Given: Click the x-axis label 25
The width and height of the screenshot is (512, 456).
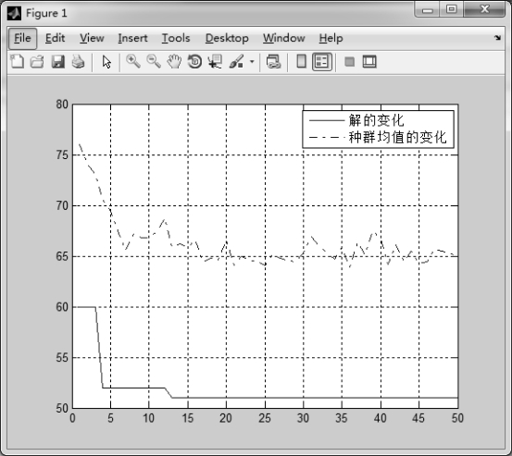Looking at the screenshot, I should [265, 418].
